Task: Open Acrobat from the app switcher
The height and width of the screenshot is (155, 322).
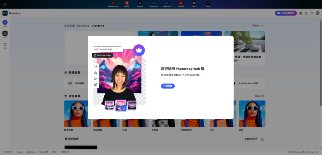Action: click(x=181, y=4)
